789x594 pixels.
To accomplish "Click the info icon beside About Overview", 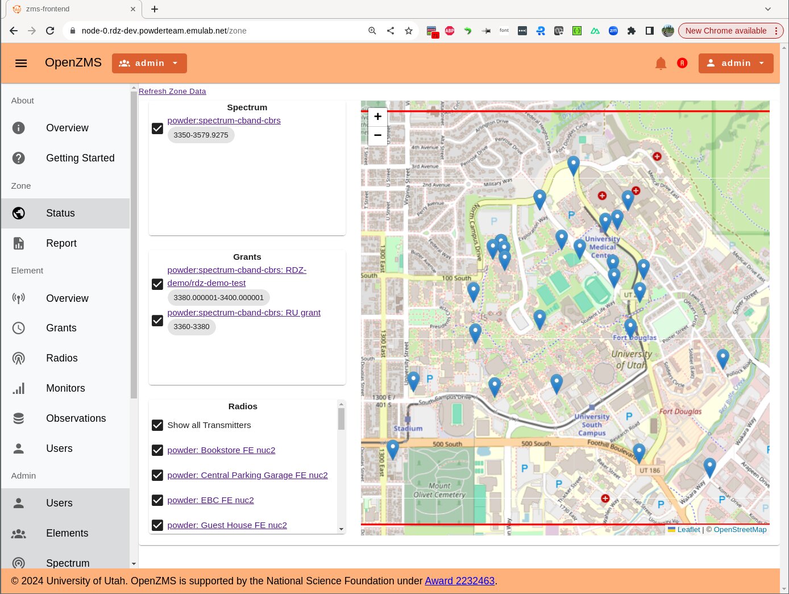I will pyautogui.click(x=19, y=128).
